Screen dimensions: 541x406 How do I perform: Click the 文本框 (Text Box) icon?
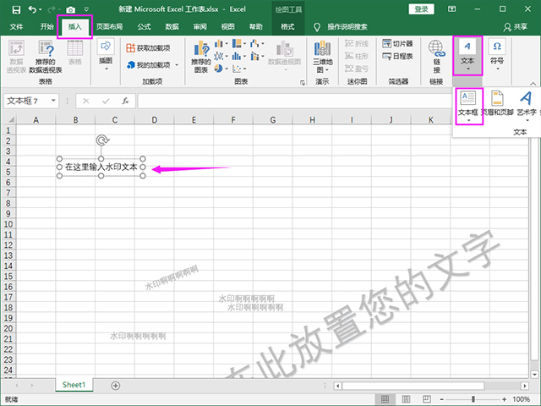468,106
